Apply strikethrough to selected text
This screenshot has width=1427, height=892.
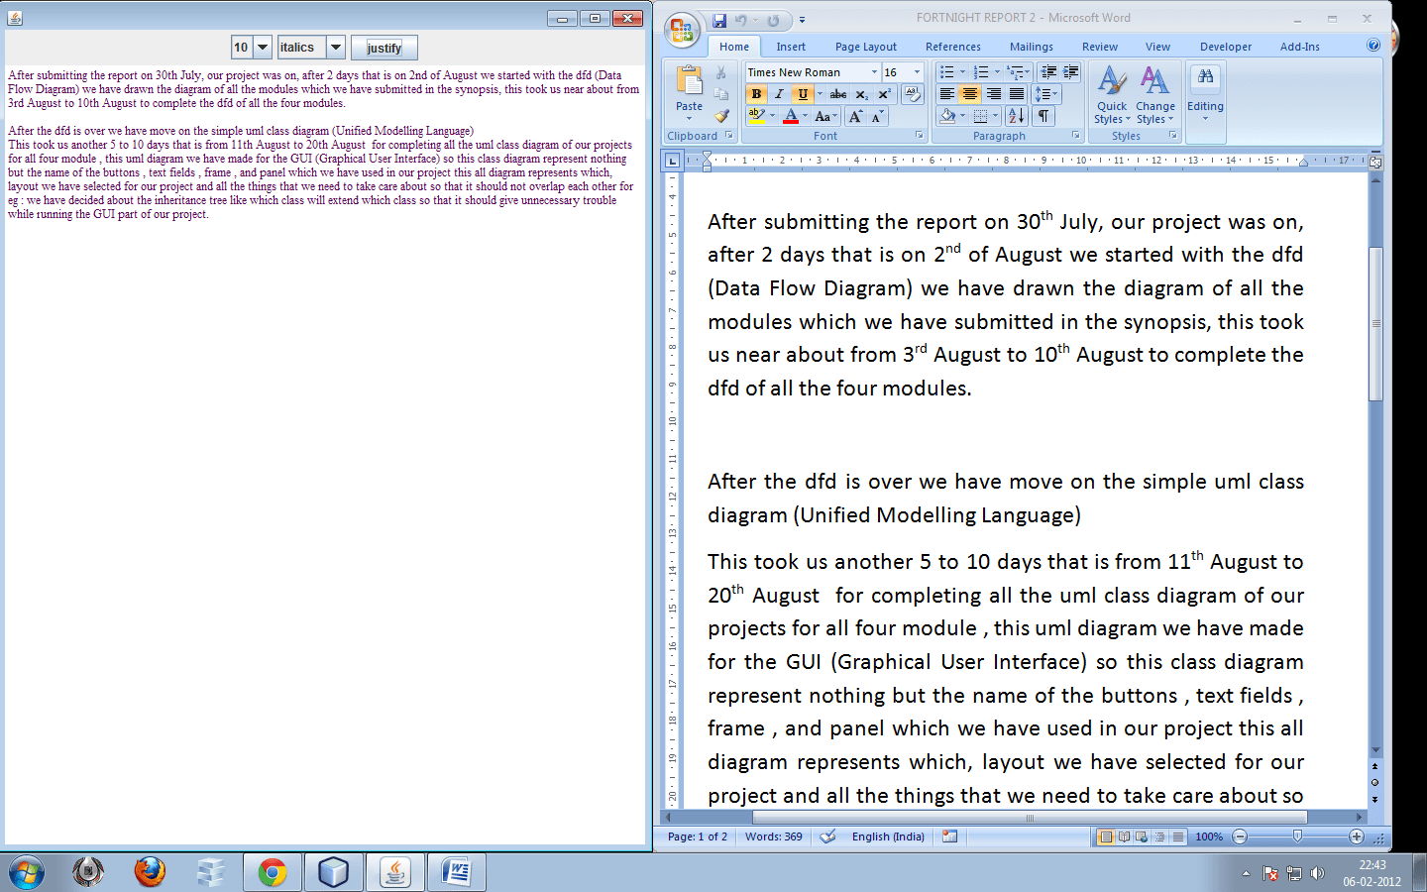[x=838, y=94]
